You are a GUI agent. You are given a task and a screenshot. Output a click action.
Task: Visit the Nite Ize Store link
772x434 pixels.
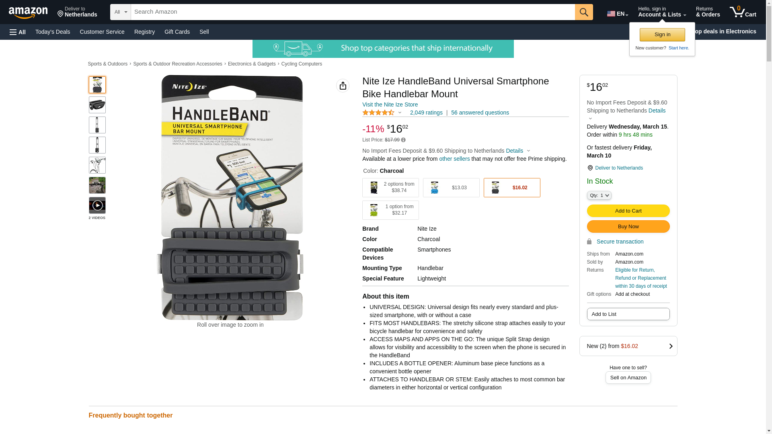tap(390, 104)
